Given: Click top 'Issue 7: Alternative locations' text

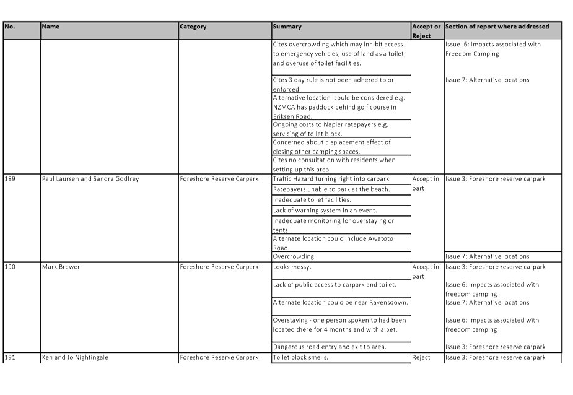Looking at the screenshot, I should [x=487, y=80].
